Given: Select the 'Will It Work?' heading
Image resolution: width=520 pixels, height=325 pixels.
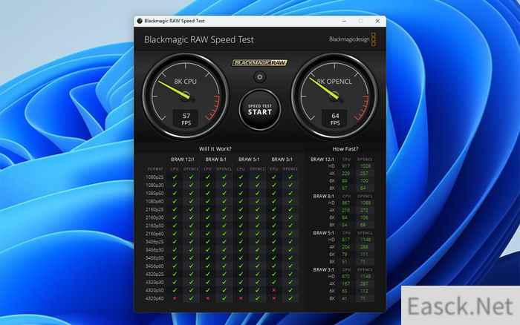Looking at the screenshot, I should [x=215, y=149].
